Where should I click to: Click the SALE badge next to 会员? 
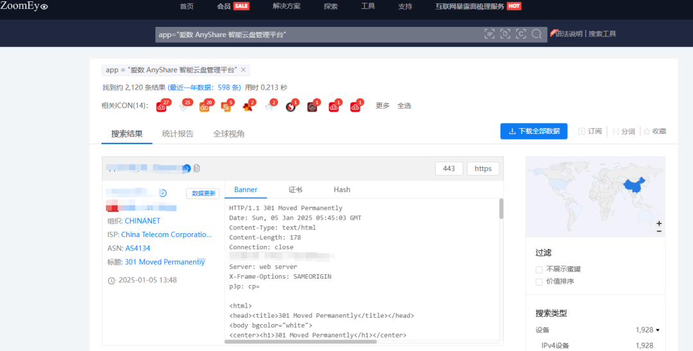coord(241,6)
